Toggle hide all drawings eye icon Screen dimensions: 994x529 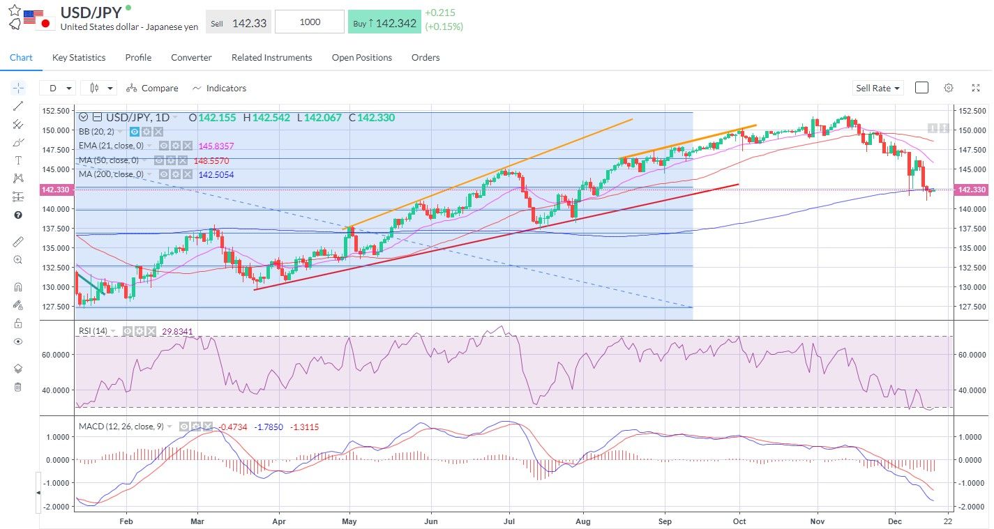(x=18, y=342)
